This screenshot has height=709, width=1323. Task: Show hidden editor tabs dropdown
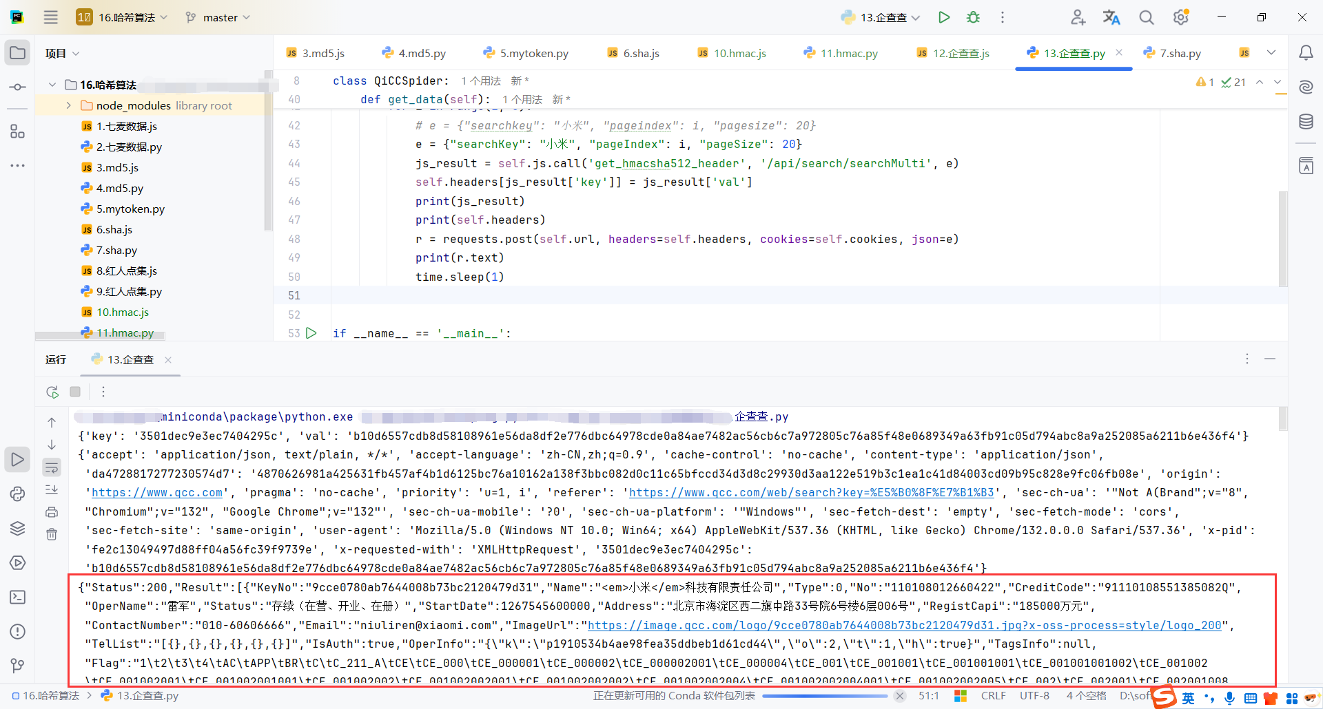1271,52
